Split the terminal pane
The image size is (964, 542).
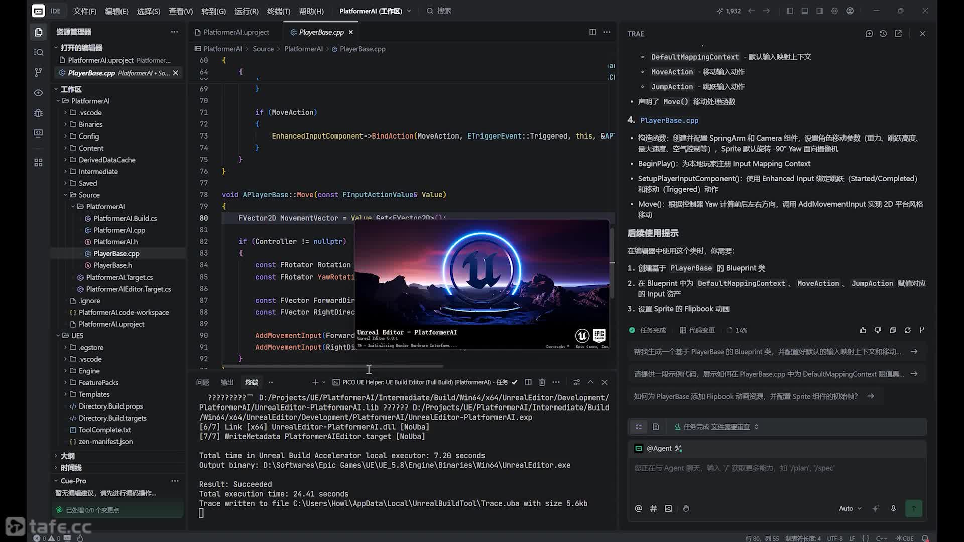[528, 382]
